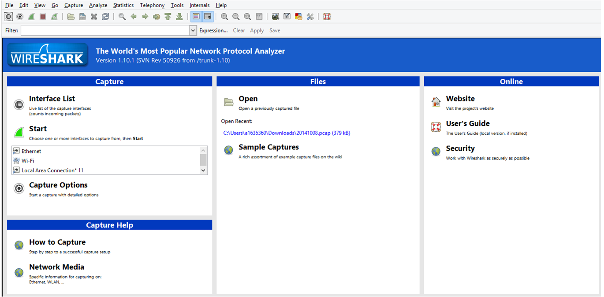Click the Expression... button
Viewport: 604px width, 297px height.
tap(213, 30)
